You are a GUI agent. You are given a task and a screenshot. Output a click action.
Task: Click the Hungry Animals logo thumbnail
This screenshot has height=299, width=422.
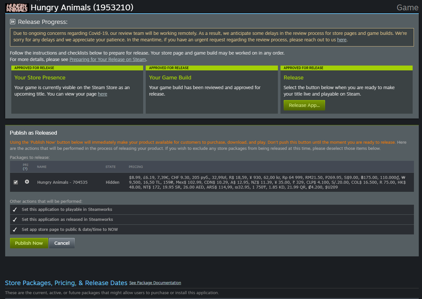(17, 8)
